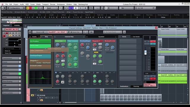Click the record enable button in Inspector
Screen dimensions: 190x107
[4, 36]
